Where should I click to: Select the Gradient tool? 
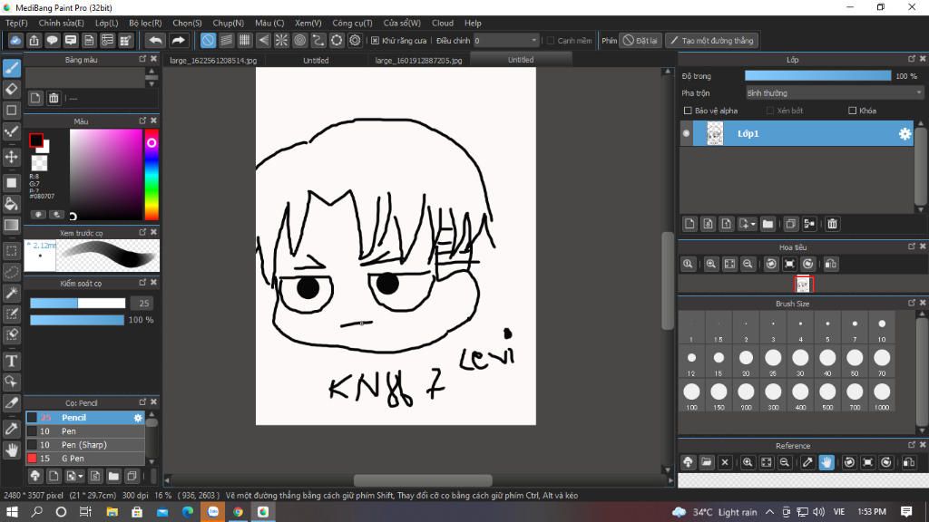point(11,225)
